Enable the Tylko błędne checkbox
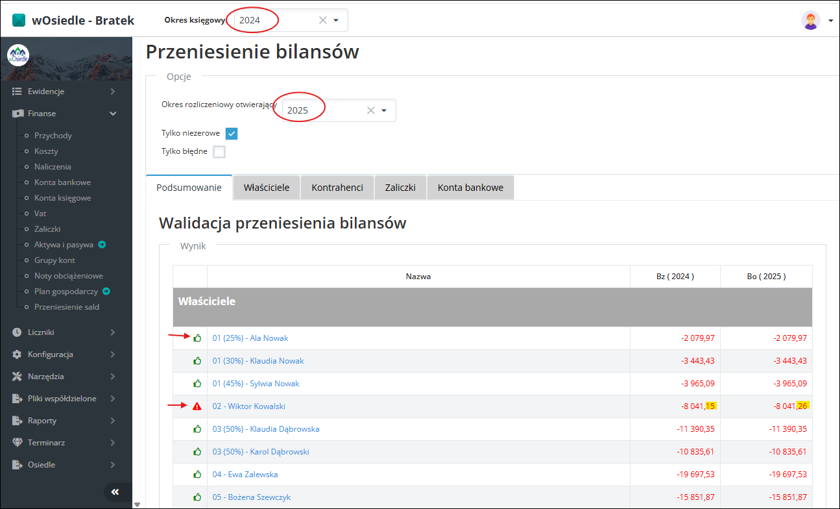The image size is (840, 509). pyautogui.click(x=219, y=152)
